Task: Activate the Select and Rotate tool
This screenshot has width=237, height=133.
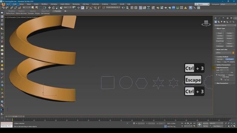Action: click(53, 8)
